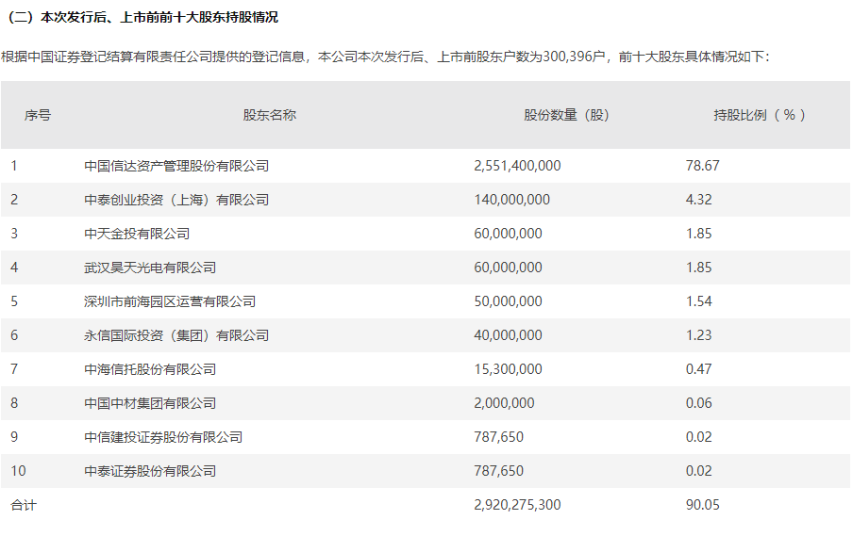Click the total percentage 90.05
853x536 pixels.
pos(702,505)
